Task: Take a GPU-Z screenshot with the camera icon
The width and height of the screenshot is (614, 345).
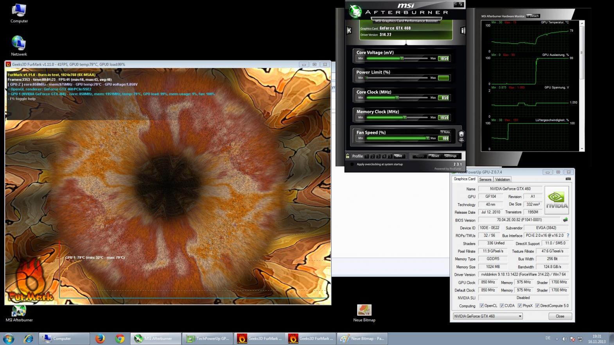Action: [568, 179]
